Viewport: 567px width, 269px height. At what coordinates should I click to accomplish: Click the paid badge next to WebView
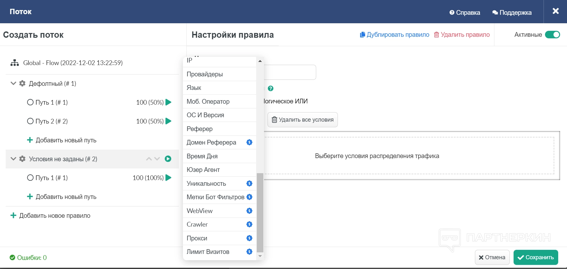(249, 211)
